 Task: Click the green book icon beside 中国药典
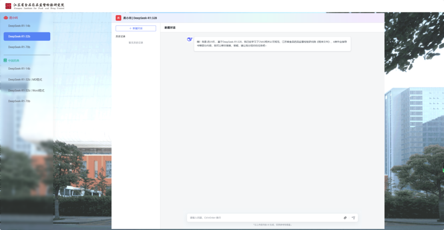(5, 60)
